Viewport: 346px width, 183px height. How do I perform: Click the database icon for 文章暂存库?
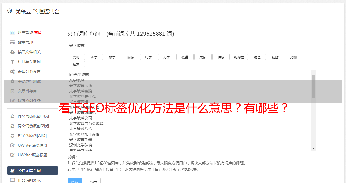click(x=12, y=91)
